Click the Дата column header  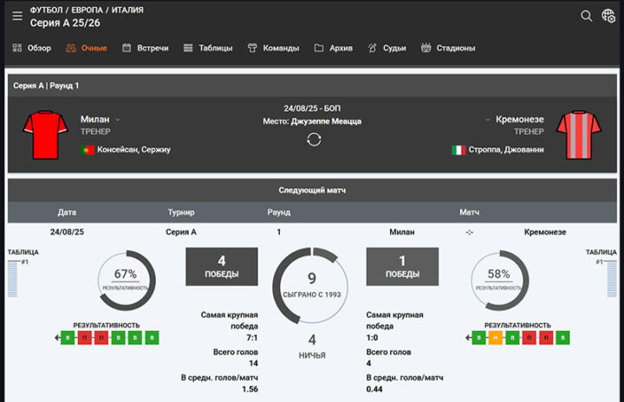tap(67, 212)
